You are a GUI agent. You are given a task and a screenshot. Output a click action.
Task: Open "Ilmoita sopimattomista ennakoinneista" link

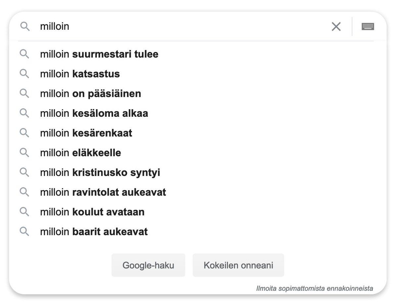click(x=315, y=288)
